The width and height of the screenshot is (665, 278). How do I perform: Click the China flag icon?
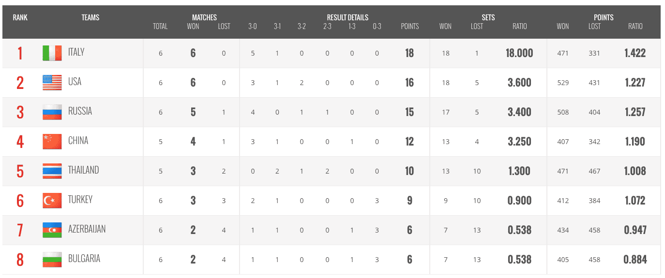click(x=52, y=142)
